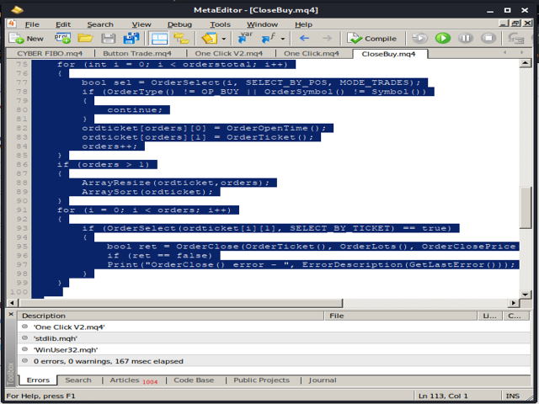Switch to CYBER FIBO.mq4 tab

50,54
